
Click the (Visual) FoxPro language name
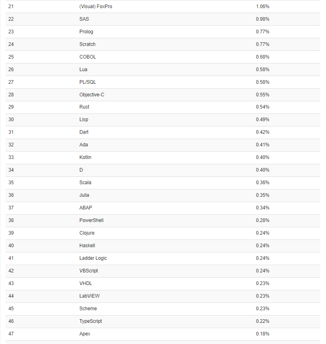(x=96, y=7)
